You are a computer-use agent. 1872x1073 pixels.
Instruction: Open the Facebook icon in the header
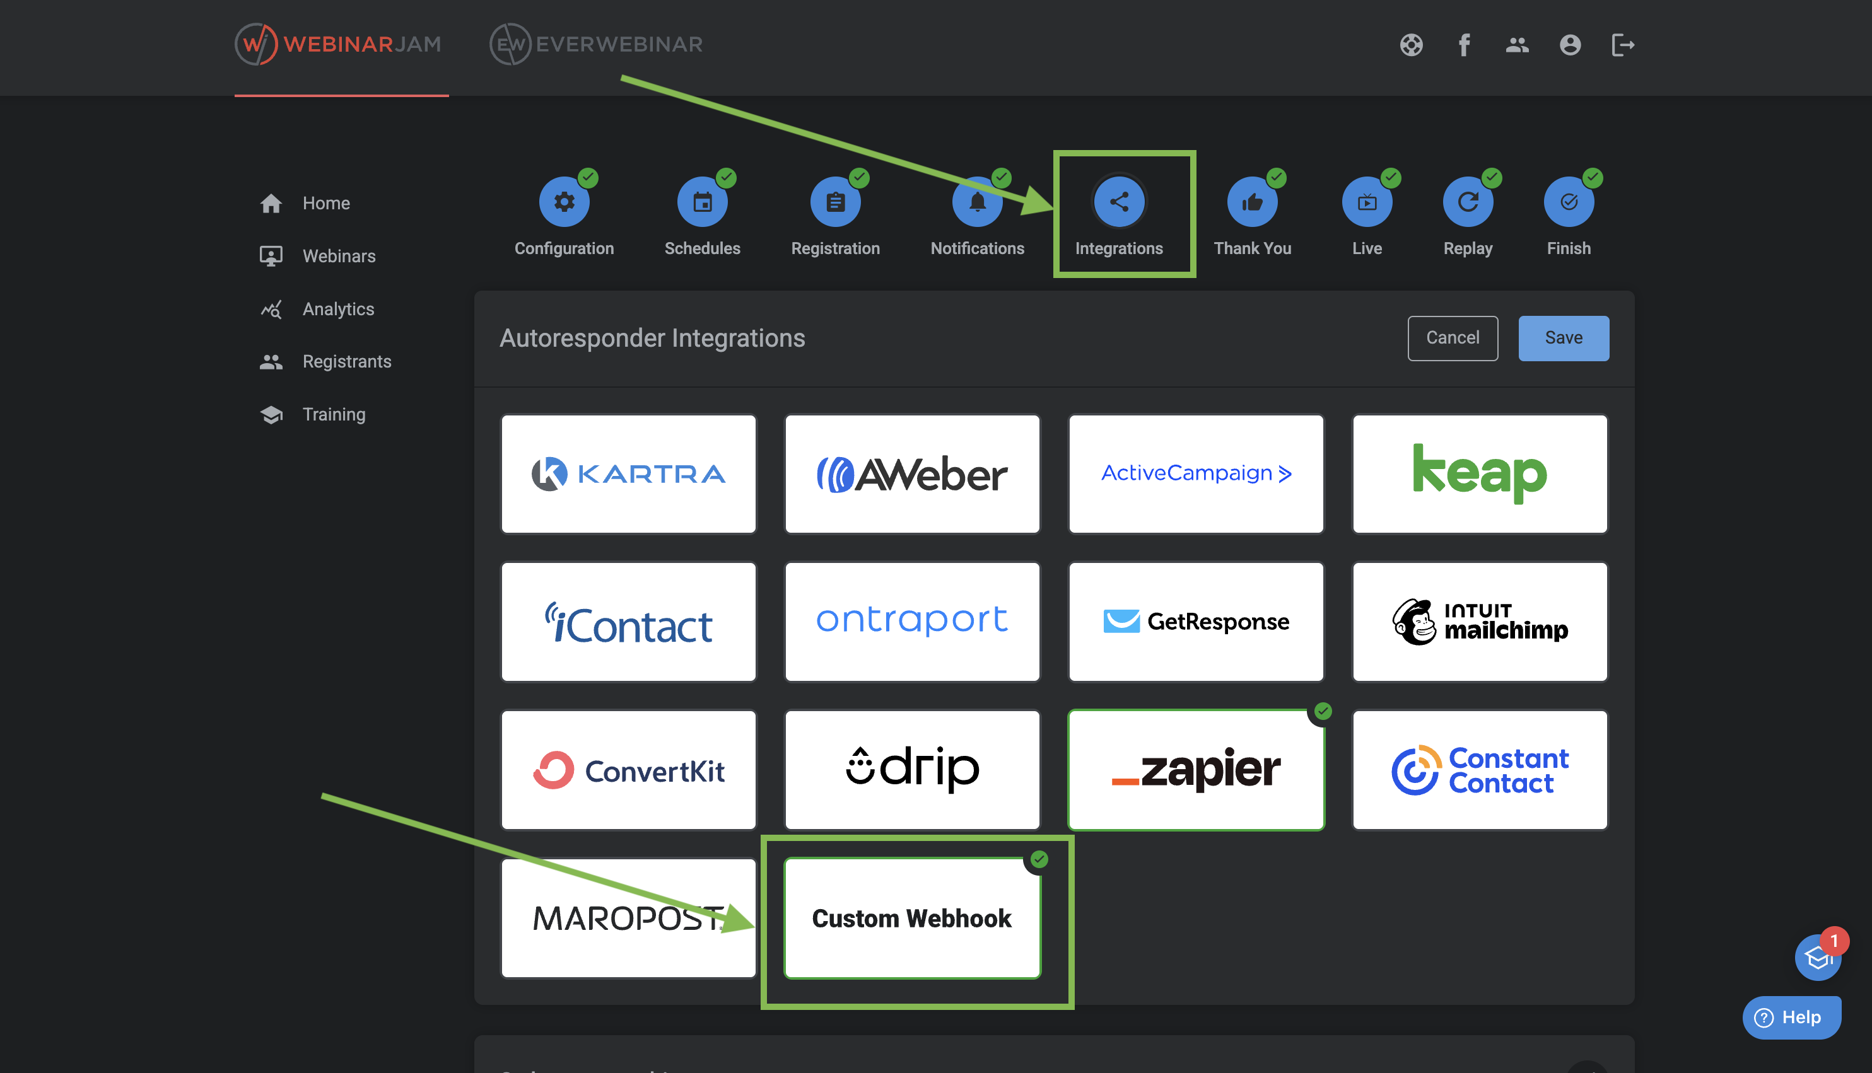click(x=1465, y=45)
